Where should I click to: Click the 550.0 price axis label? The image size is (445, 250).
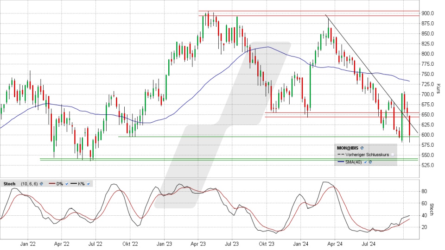point(427,155)
